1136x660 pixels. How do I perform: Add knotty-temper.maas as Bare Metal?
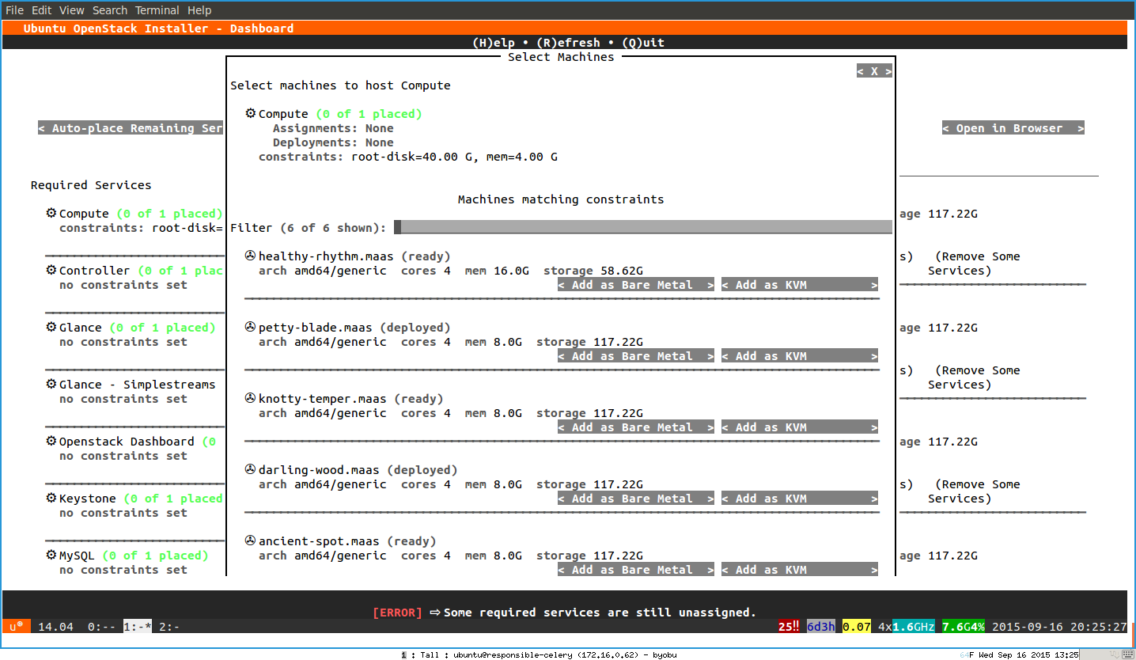(636, 427)
